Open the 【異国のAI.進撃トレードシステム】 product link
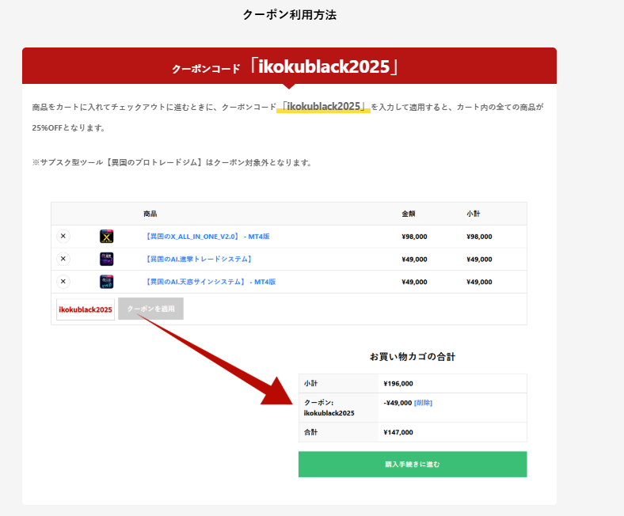The width and height of the screenshot is (624, 516). coord(199,259)
